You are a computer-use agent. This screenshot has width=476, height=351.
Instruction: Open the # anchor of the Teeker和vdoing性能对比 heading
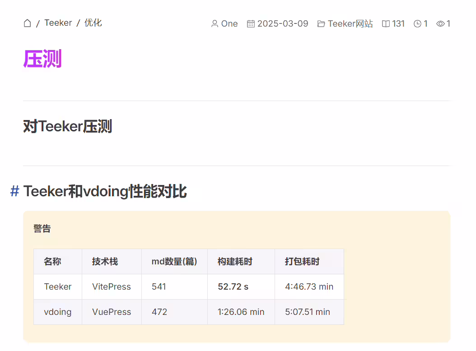14,191
